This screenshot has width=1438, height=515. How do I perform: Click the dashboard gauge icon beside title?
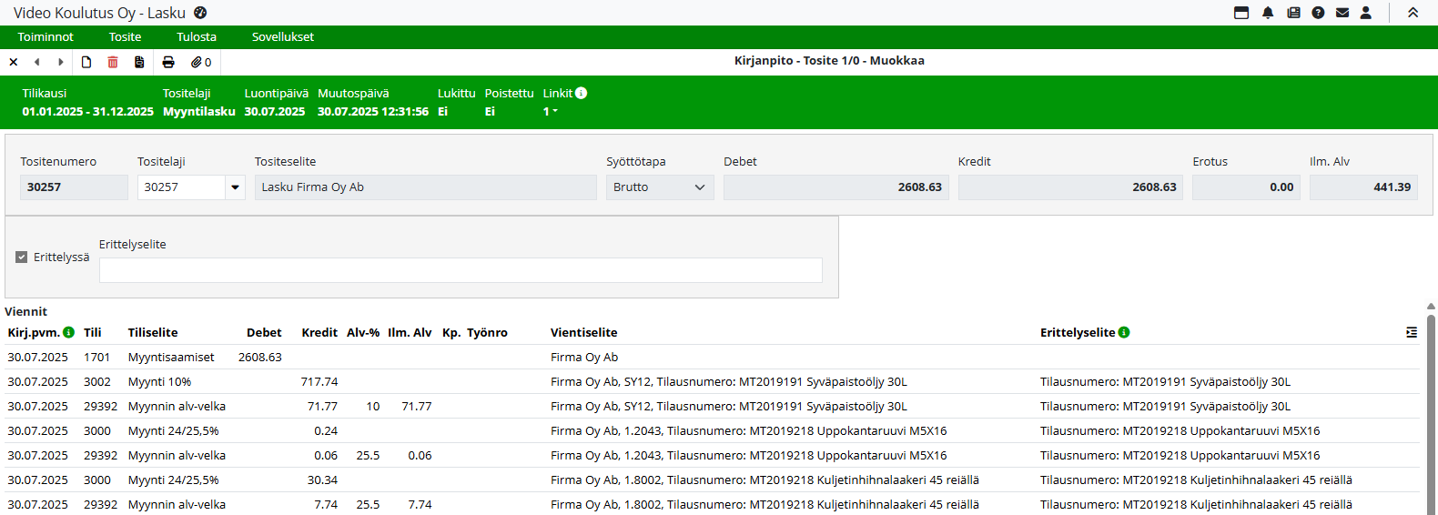pyautogui.click(x=200, y=13)
